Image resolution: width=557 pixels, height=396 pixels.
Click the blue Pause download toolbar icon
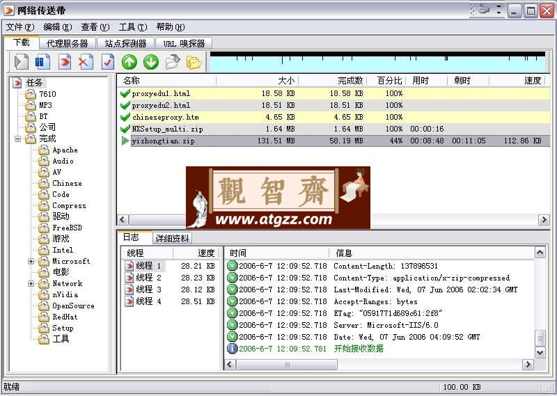pyautogui.click(x=43, y=62)
